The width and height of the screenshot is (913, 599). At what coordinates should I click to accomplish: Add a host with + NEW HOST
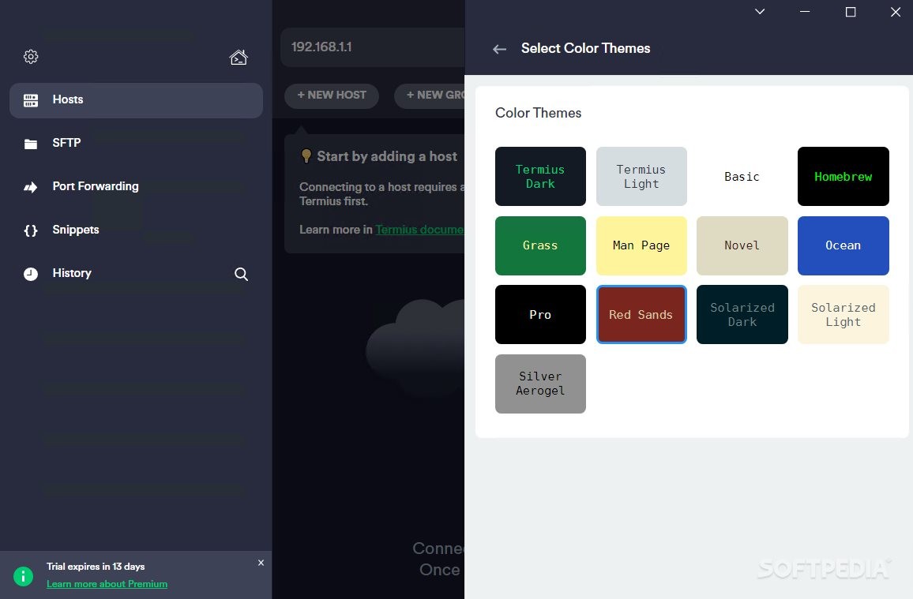pos(331,95)
